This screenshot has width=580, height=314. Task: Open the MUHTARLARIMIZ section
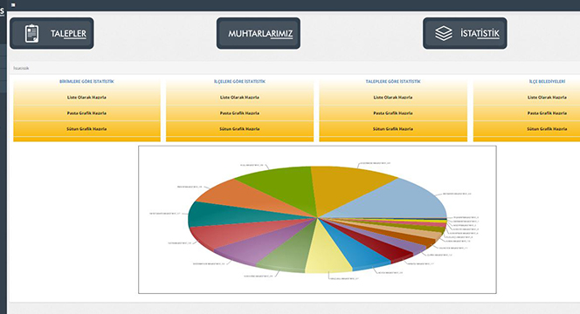tap(259, 33)
